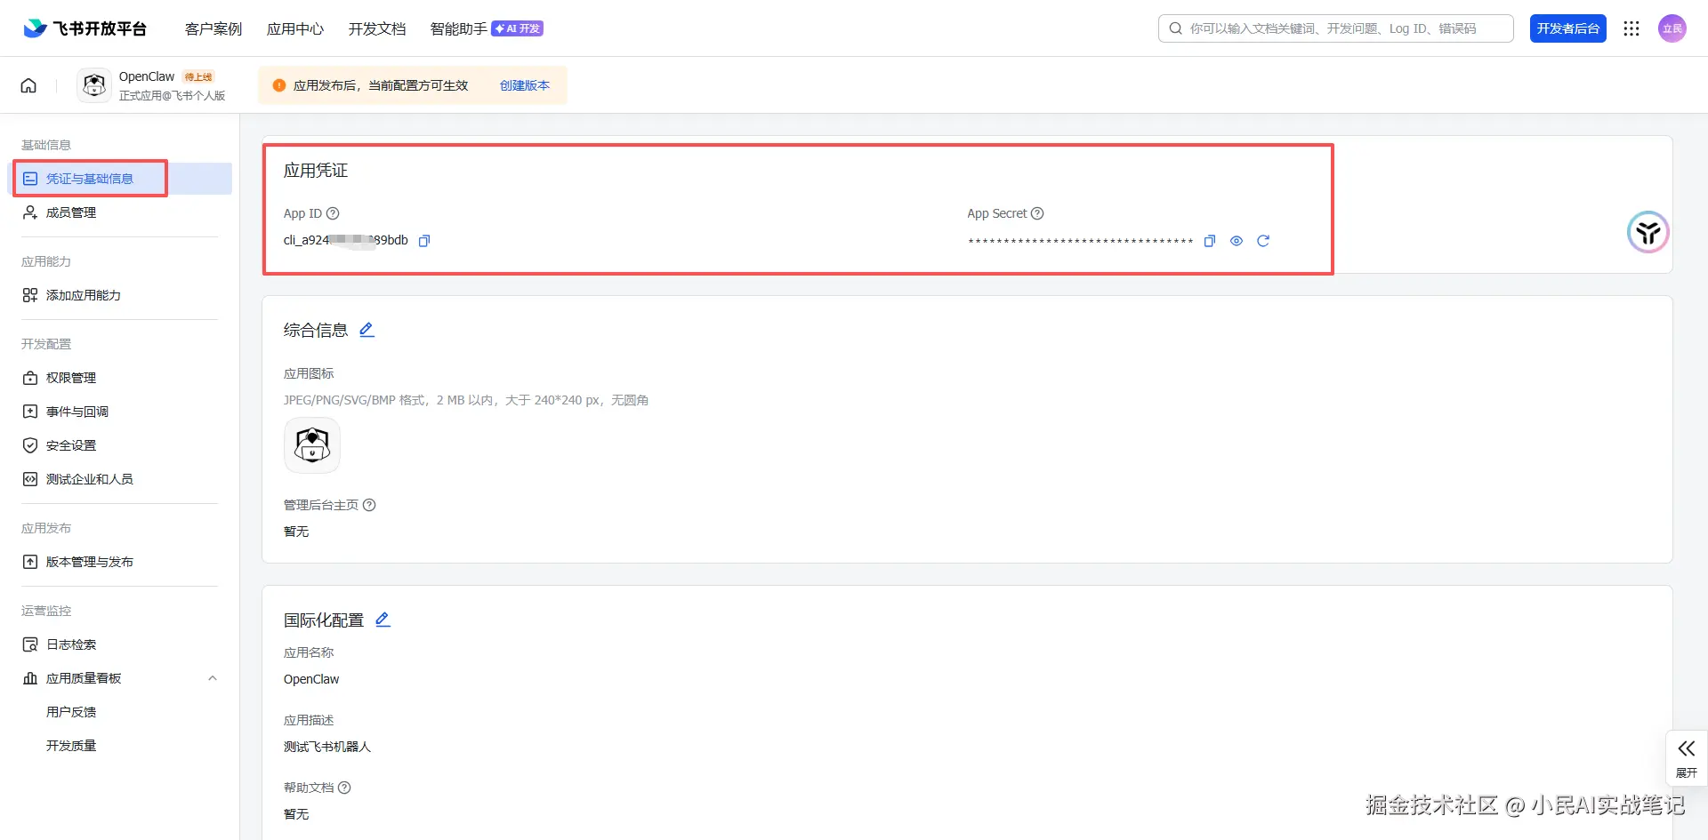Reveal the App Secret with eye icon
1708x840 pixels.
point(1237,241)
